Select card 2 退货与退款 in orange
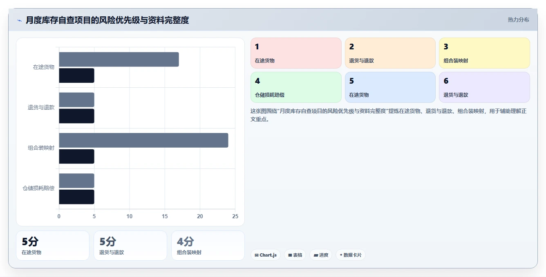This screenshot has width=546, height=277. [390, 53]
